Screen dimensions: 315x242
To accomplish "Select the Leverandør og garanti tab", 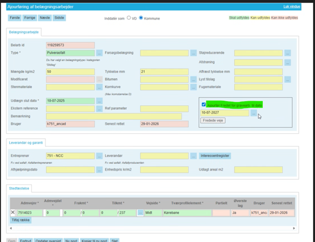I will tap(26, 143).
